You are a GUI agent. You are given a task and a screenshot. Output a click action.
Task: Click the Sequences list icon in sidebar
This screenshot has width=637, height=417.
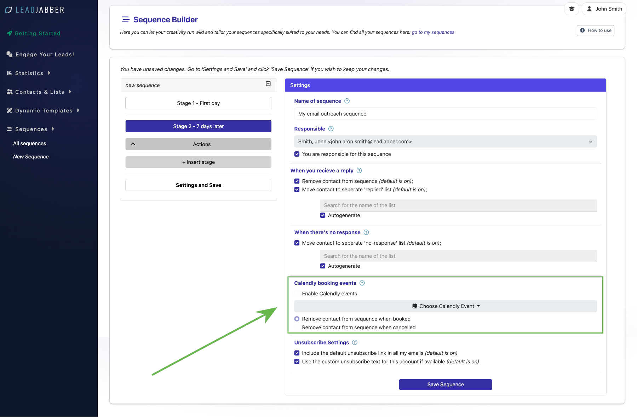coord(10,129)
